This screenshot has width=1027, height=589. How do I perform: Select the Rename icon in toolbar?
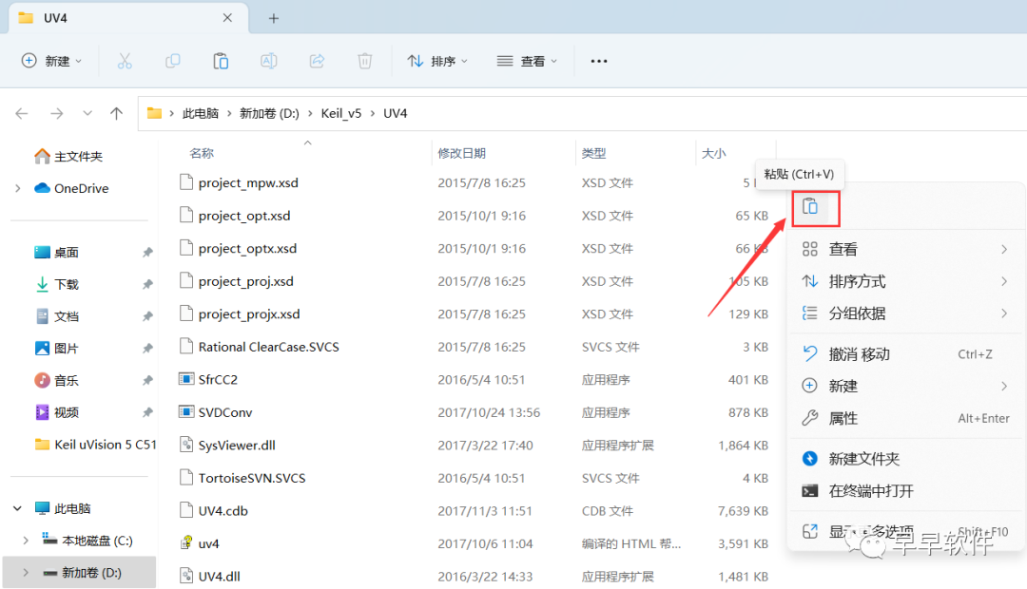(268, 60)
